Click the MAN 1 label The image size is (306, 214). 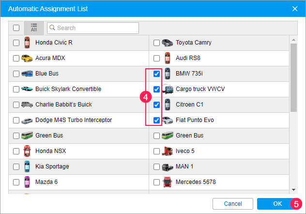[184, 167]
